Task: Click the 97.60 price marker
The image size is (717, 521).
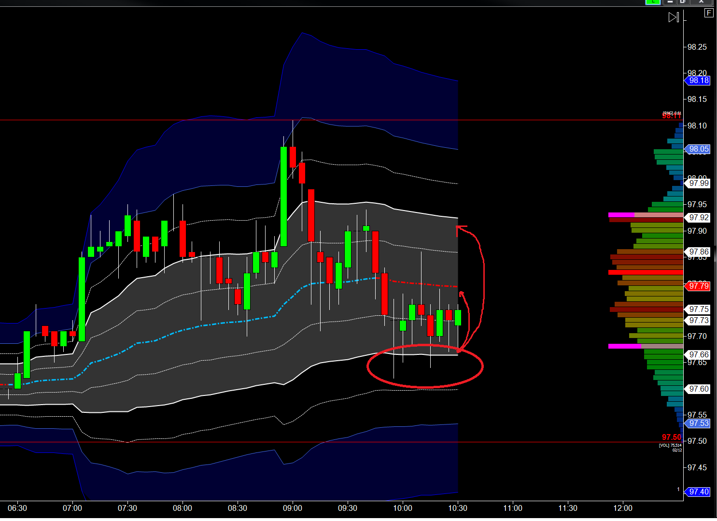Action: [x=698, y=389]
